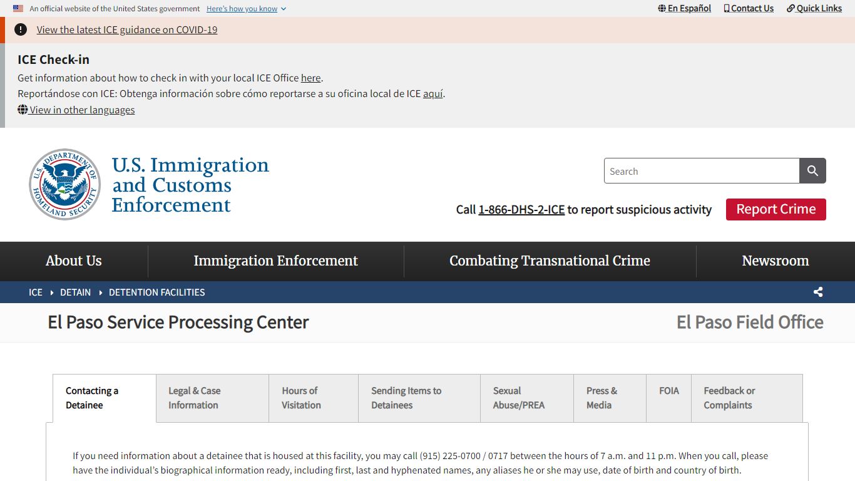
Task: Follow the Spanish "aquí" check-in link
Action: pos(433,93)
